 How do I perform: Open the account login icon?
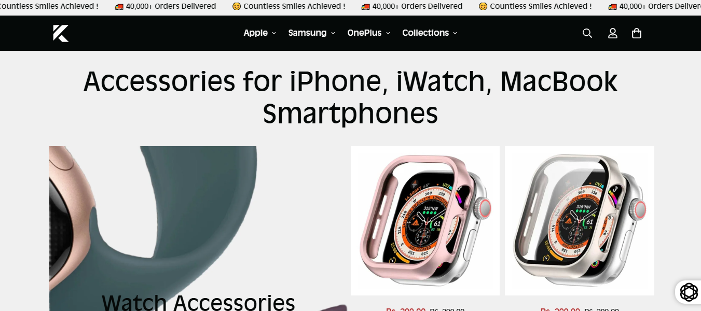[612, 33]
